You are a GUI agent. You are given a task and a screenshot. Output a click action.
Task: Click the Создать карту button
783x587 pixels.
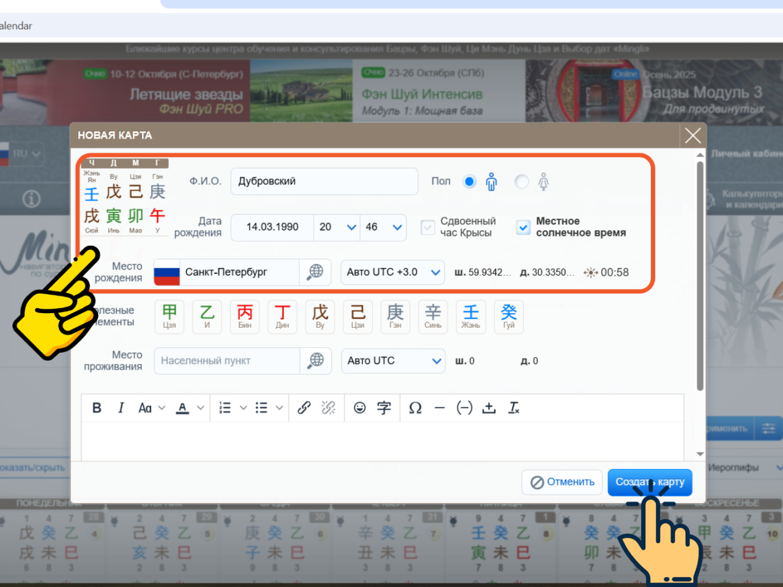click(x=650, y=482)
